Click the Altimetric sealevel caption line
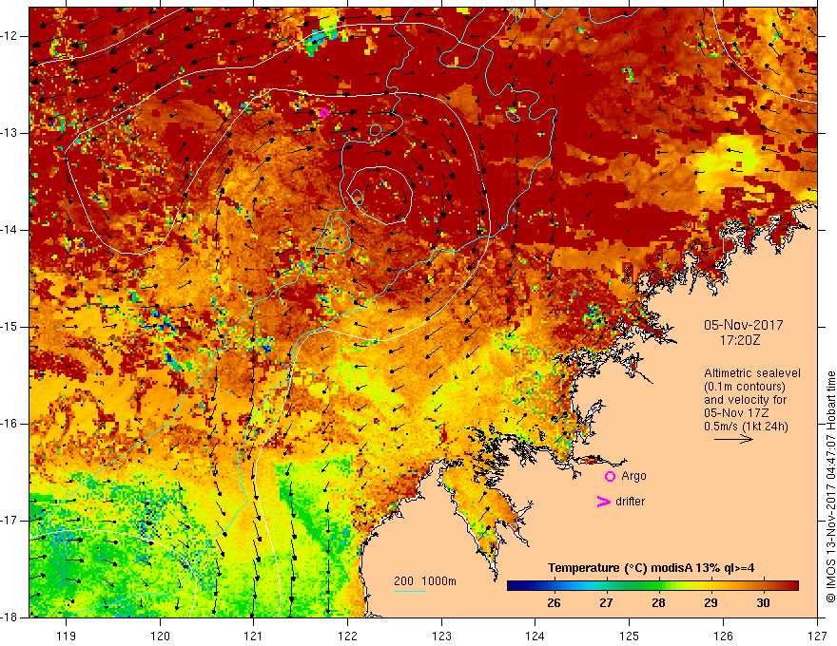837x646 pixels. pos(751,373)
